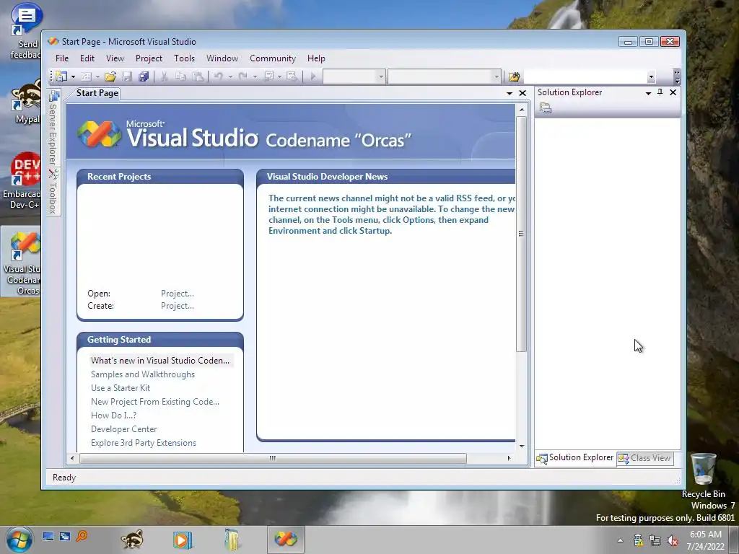
Task: Open the Redo history dropdown arrow
Action: [255, 76]
